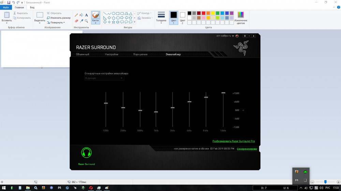341x191 pixels.
Task: Click the Undo arrow in quick access toolbar
Action: pos(13,2)
